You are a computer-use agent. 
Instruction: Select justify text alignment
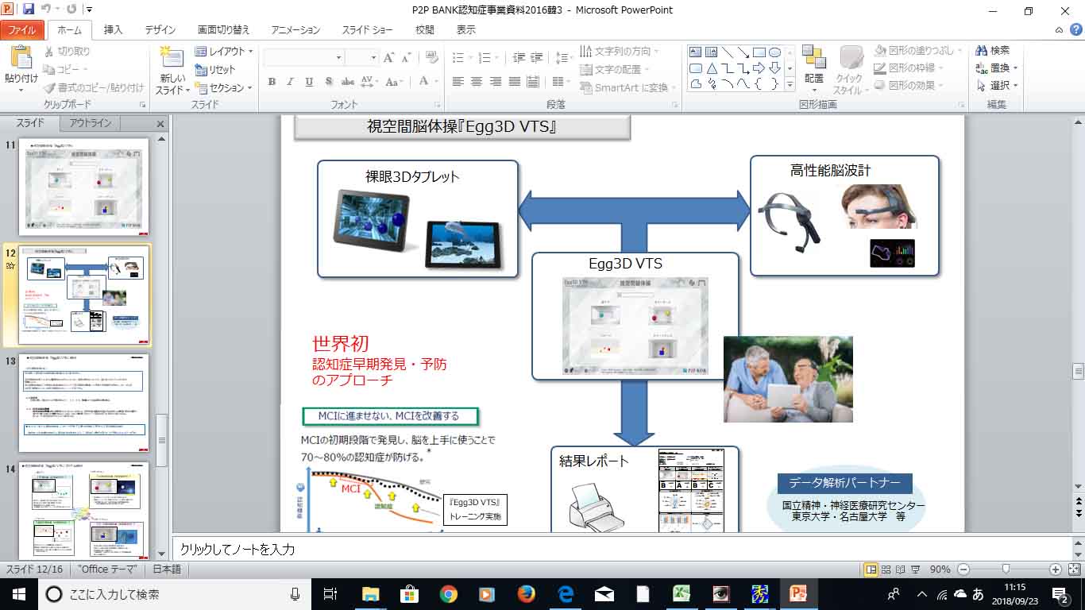pos(515,82)
